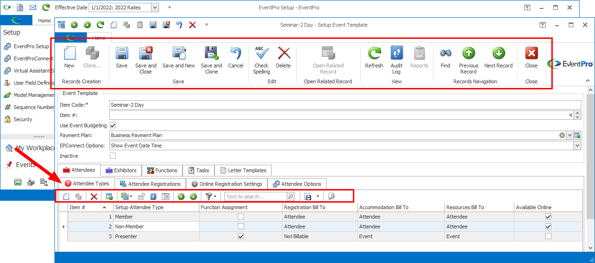Viewport: 595px width, 263px height.
Task: Collapse the ribbon with the chevron
Action: coord(587,81)
